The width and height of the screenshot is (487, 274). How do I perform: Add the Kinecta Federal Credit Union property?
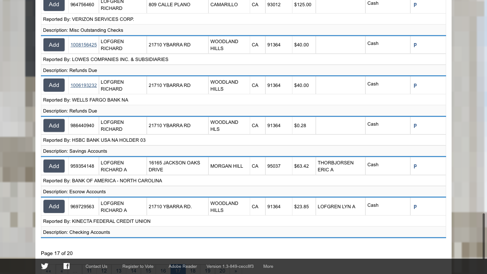(54, 206)
